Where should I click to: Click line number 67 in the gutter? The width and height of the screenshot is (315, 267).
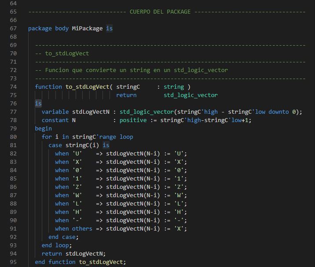pos(12,29)
